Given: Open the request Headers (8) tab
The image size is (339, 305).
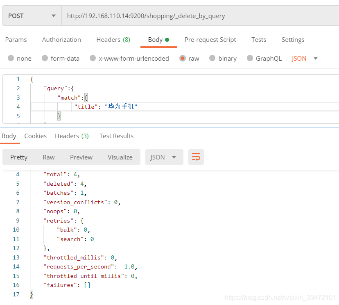Looking at the screenshot, I should coord(113,40).
